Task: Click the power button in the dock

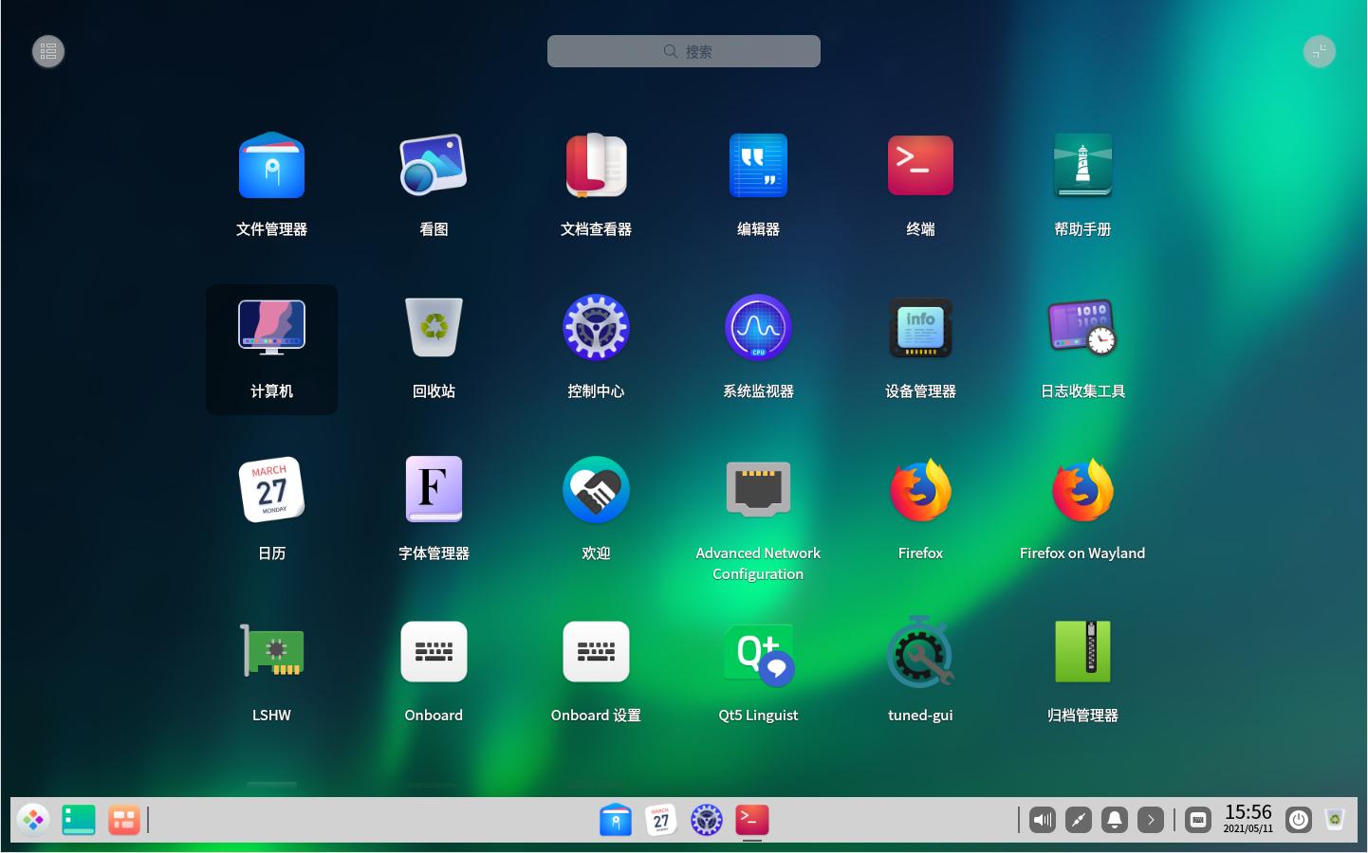Action: pyautogui.click(x=1298, y=820)
